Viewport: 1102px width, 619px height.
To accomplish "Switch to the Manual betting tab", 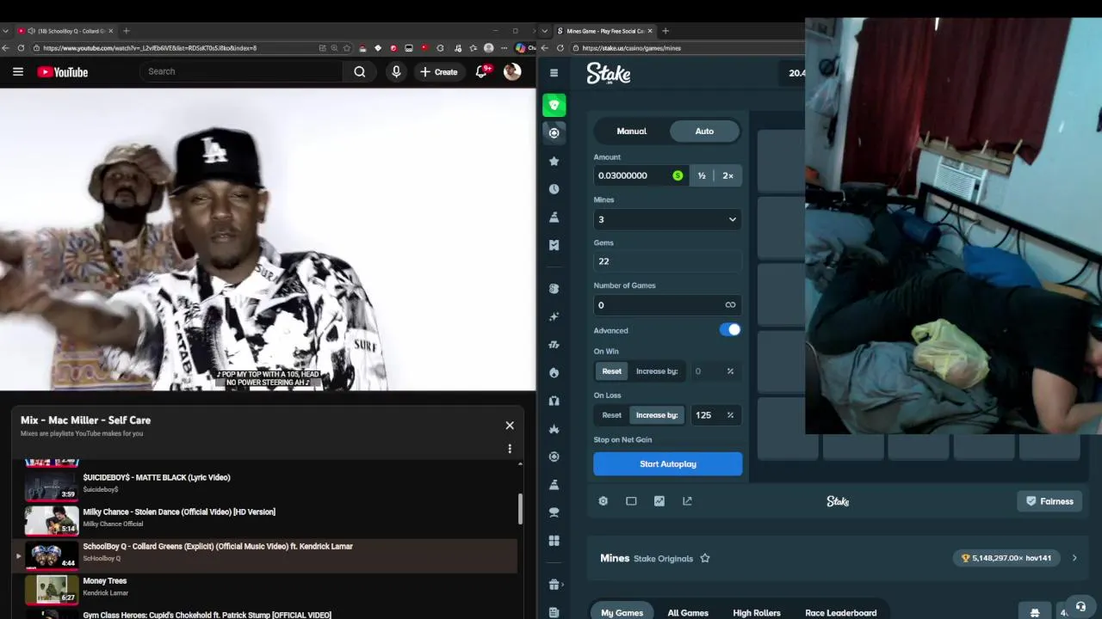I will point(631,131).
